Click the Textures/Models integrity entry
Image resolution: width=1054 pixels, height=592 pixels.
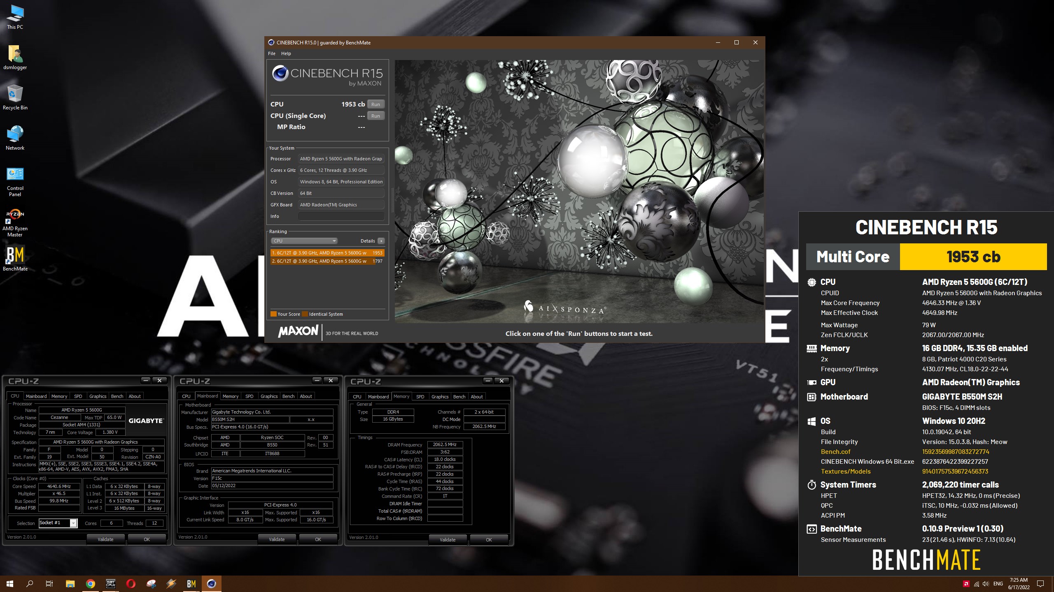click(x=846, y=472)
